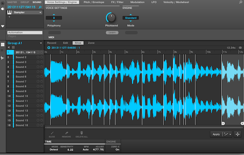Switch to the MASTER tab
244x155 pixels.
(x=12, y=2)
